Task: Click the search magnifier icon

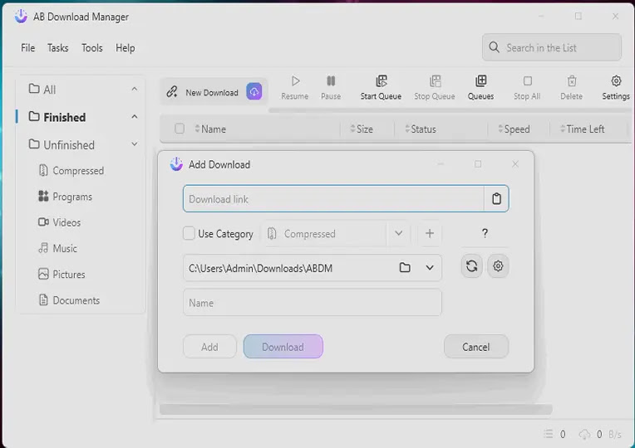Action: click(494, 47)
